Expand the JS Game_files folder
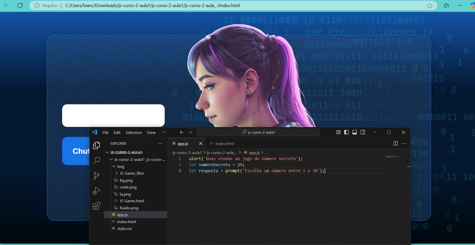This screenshot has width=475, height=245. point(136,173)
